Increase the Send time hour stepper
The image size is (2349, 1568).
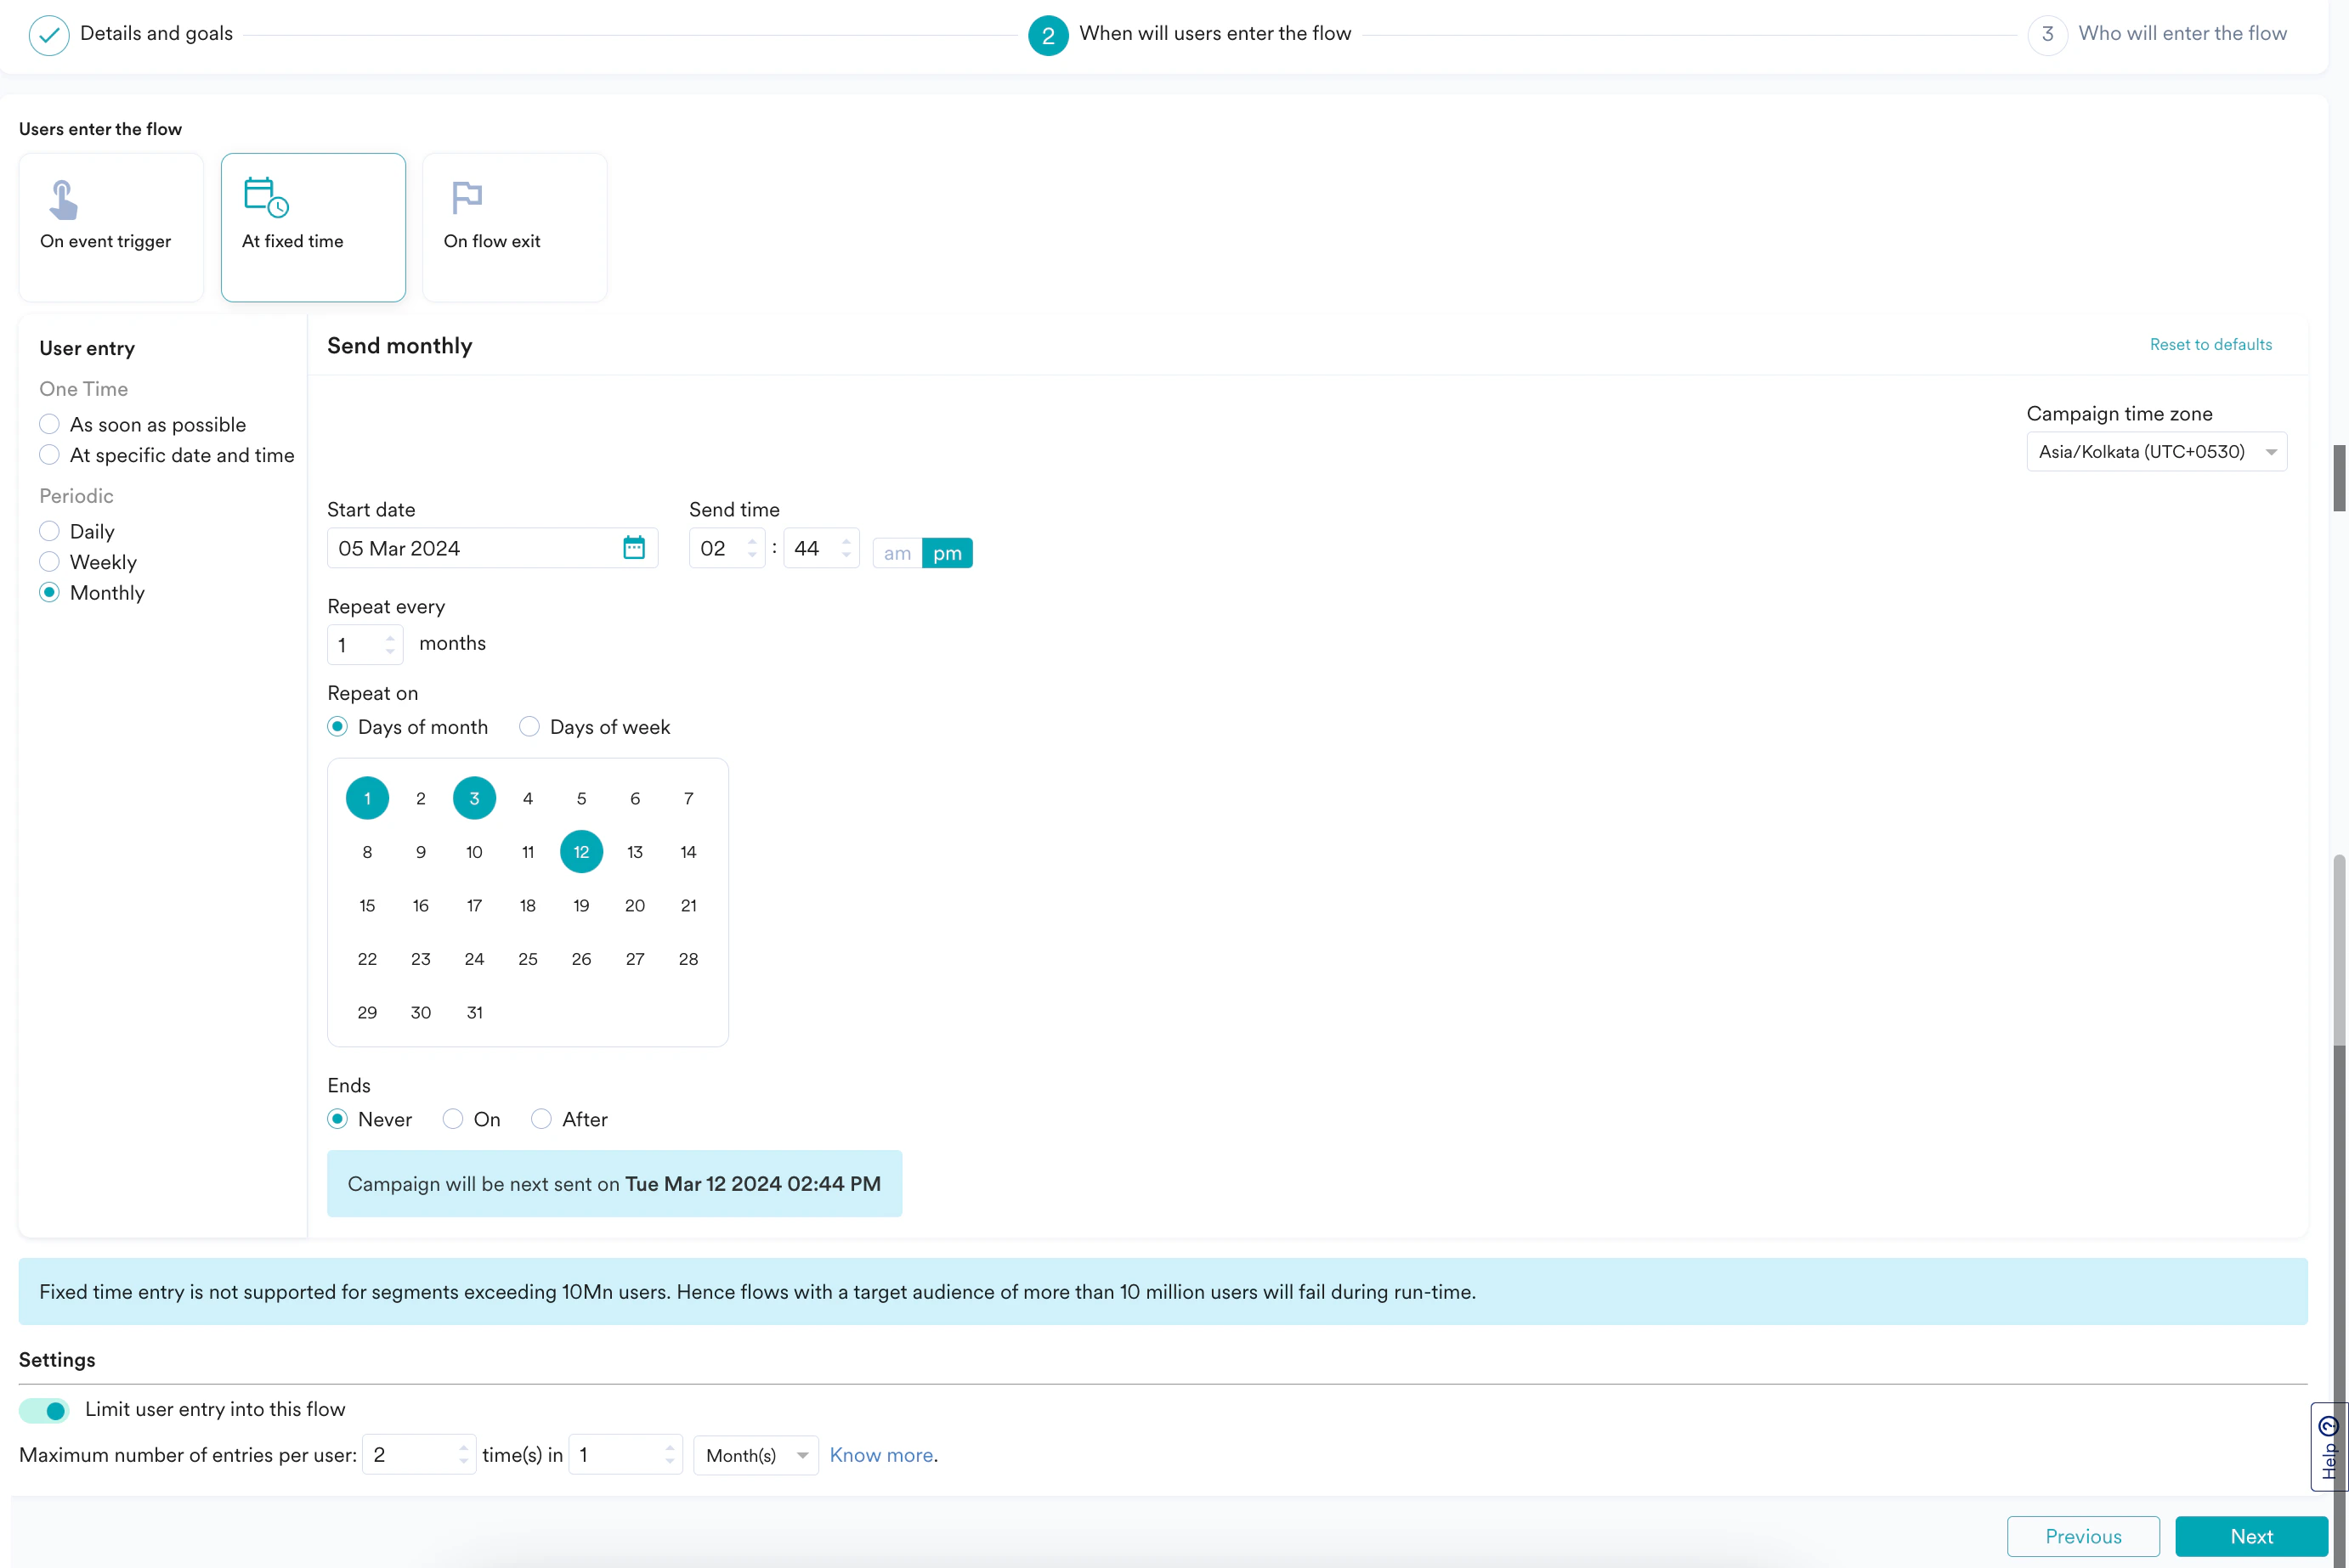(x=752, y=541)
